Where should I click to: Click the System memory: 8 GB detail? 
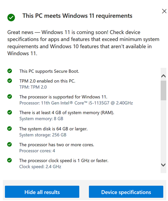(41, 119)
